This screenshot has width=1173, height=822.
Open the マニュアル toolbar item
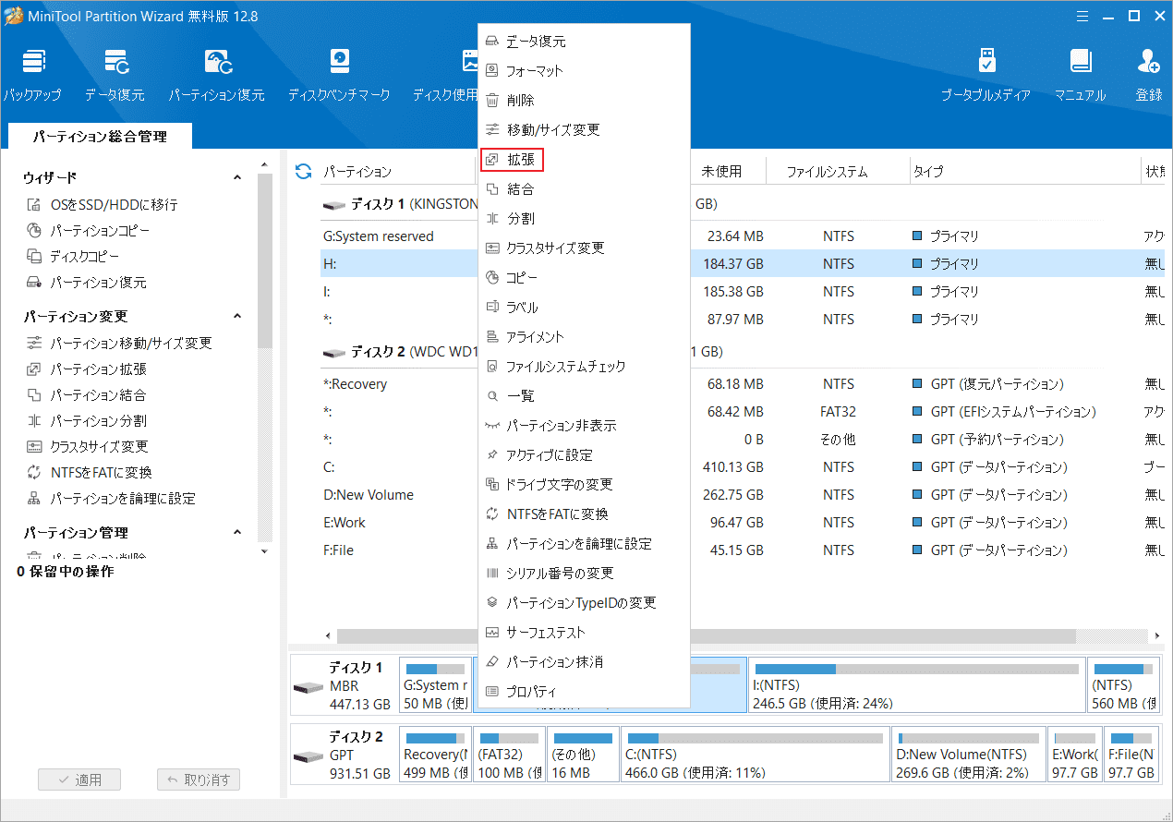(x=1081, y=74)
